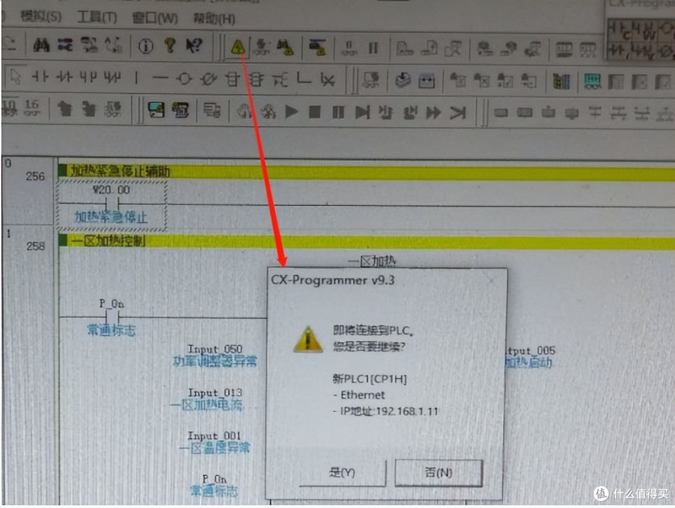
Task: Select the New Closed Coil tool
Action: click(209, 79)
